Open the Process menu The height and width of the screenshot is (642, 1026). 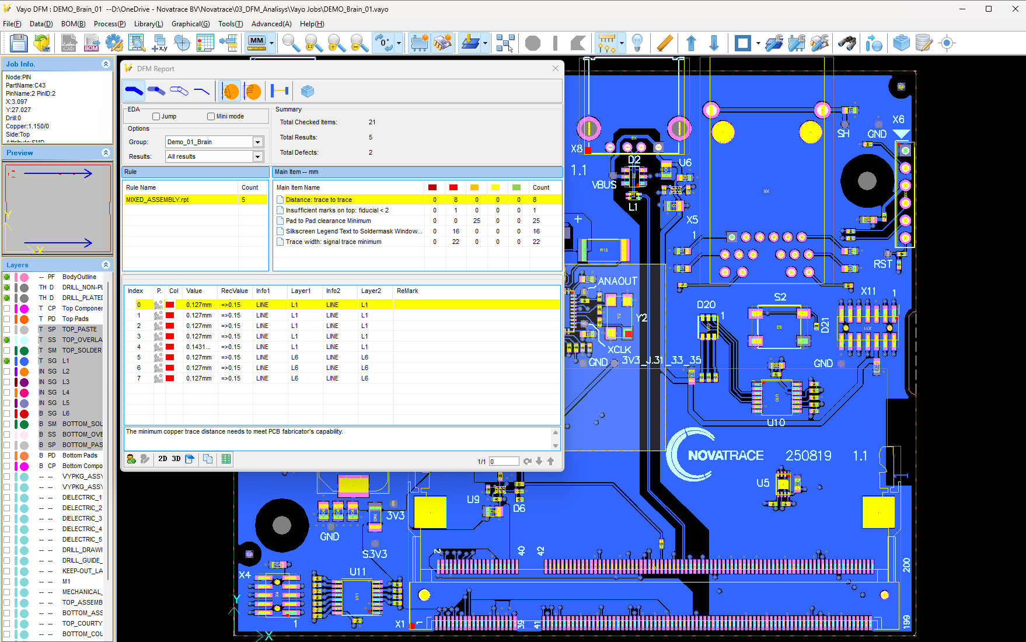[x=109, y=24]
